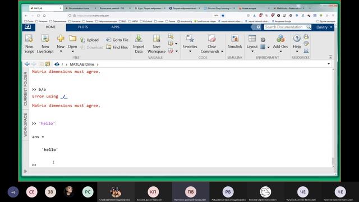Expand the Help dropdown arrow

coord(297,52)
